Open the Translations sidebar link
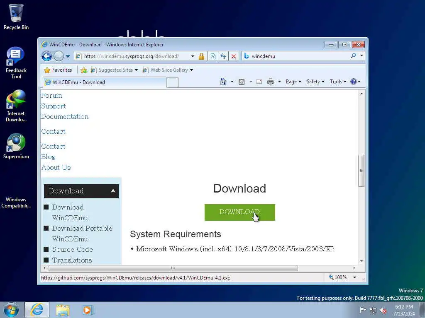This screenshot has height=318, width=425. pos(72,260)
